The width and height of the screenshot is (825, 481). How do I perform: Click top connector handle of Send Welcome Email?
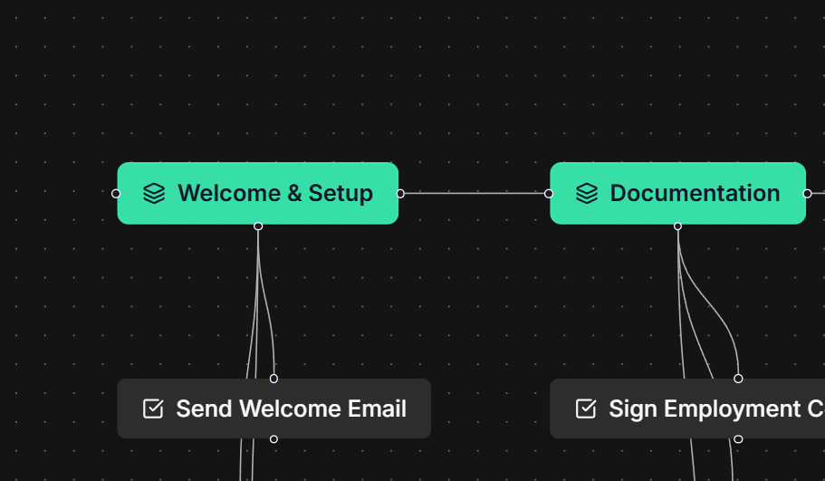pos(273,379)
